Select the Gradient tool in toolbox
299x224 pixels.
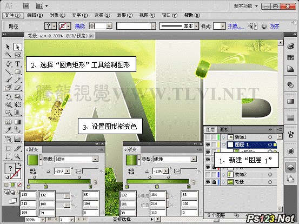(x=17, y=122)
